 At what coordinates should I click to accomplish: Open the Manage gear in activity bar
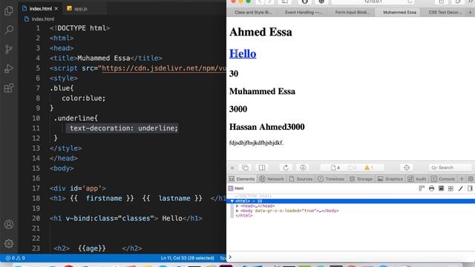click(9, 244)
